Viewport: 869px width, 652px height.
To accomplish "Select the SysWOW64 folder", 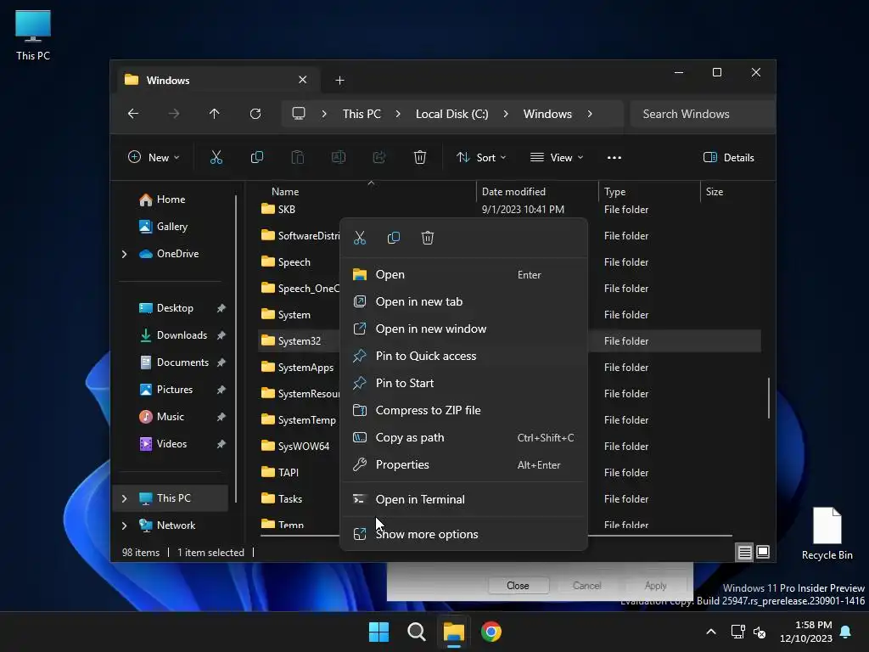I will [x=304, y=447].
